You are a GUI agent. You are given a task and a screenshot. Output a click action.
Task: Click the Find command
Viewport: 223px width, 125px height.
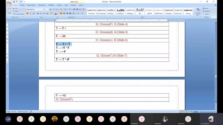click(x=206, y=8)
